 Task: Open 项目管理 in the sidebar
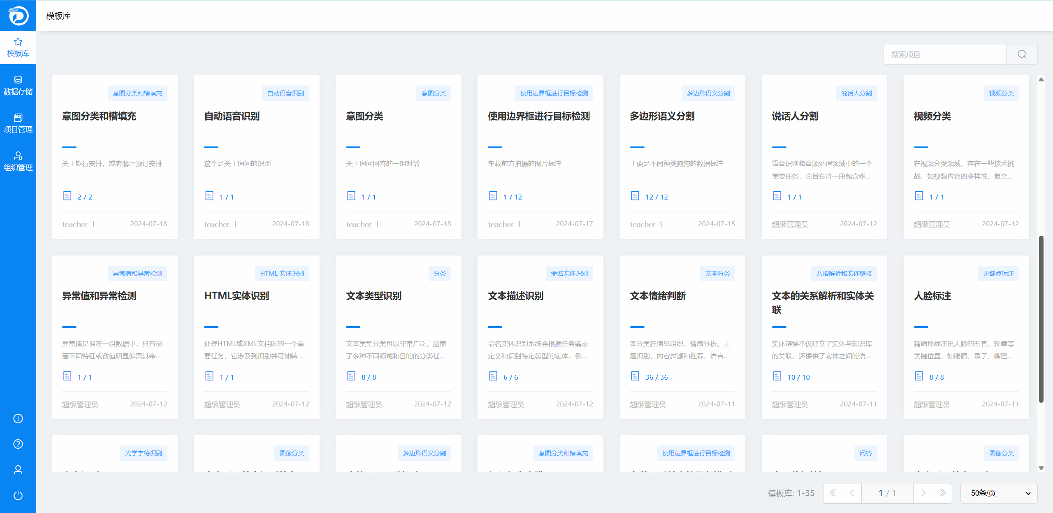point(18,123)
